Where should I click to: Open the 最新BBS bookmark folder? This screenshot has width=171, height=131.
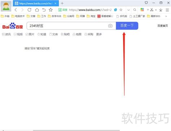(x=154, y=16)
